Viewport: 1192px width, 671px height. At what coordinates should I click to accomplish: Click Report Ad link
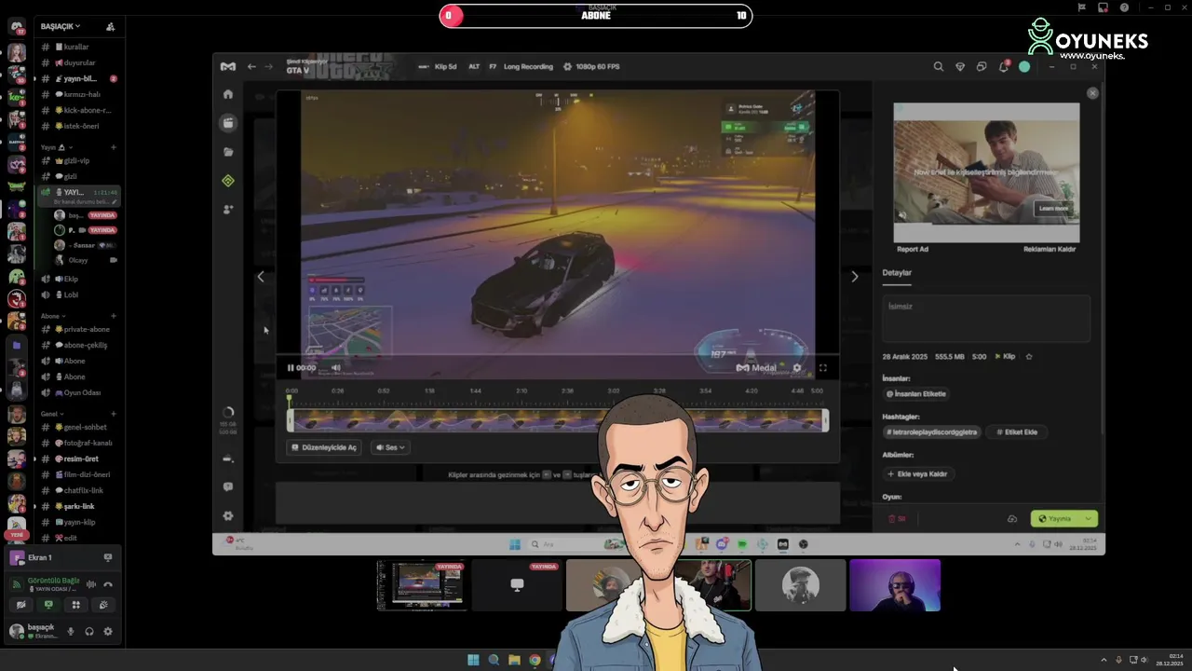[913, 250]
